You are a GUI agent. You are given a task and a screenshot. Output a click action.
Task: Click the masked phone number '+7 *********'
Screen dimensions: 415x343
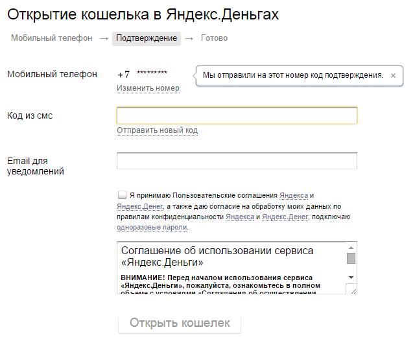pyautogui.click(x=143, y=74)
